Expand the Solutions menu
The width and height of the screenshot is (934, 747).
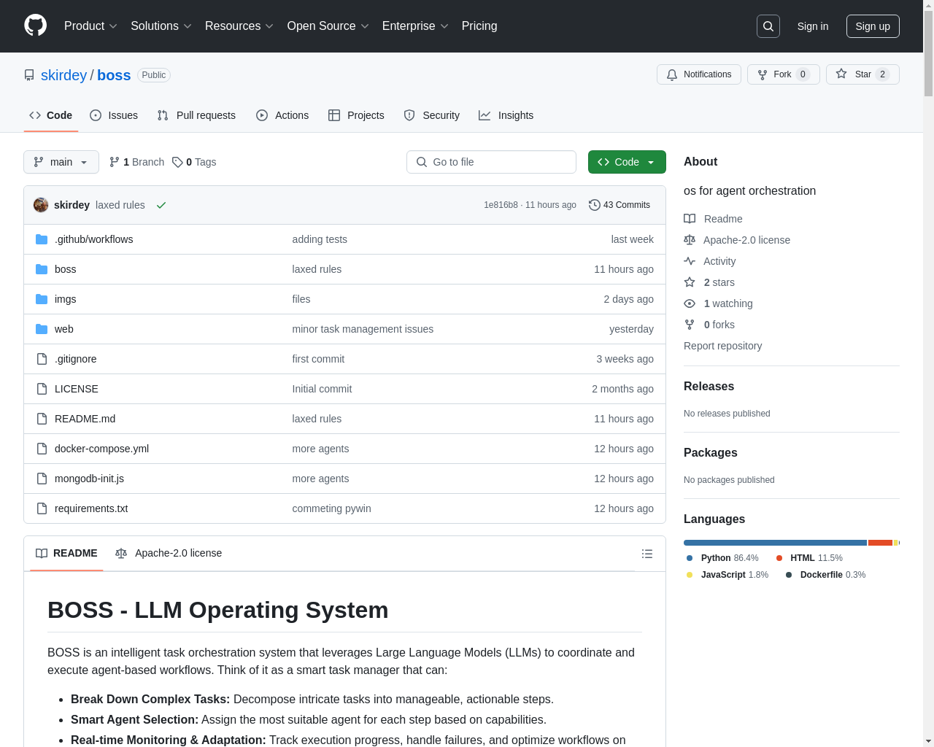pos(161,26)
